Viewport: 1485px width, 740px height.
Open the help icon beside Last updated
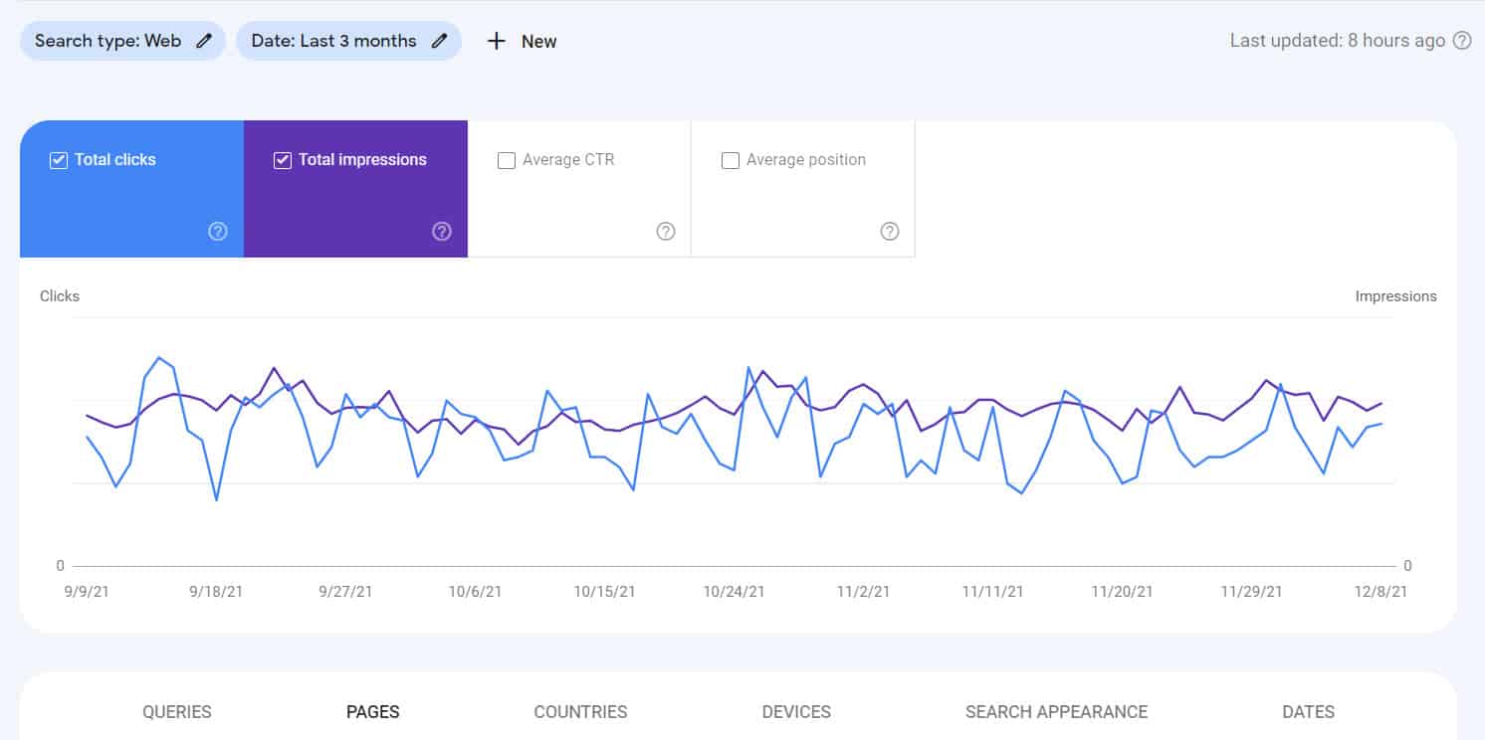click(x=1461, y=41)
